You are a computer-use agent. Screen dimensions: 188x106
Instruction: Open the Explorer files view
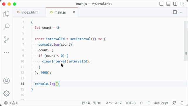pyautogui.click(x=6, y=14)
